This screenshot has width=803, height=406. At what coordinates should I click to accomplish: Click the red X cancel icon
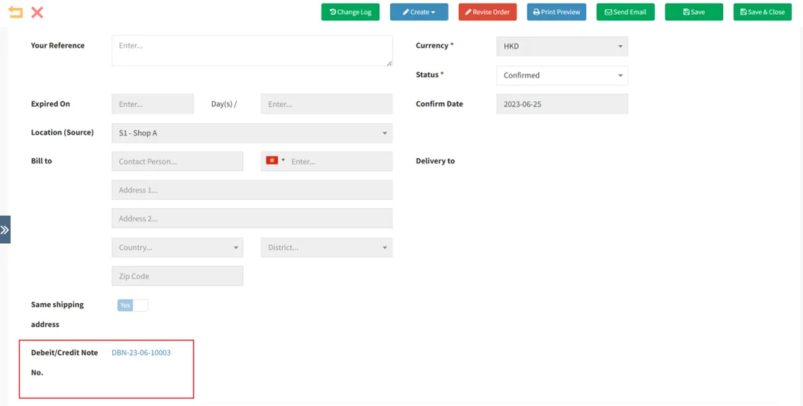(x=37, y=12)
